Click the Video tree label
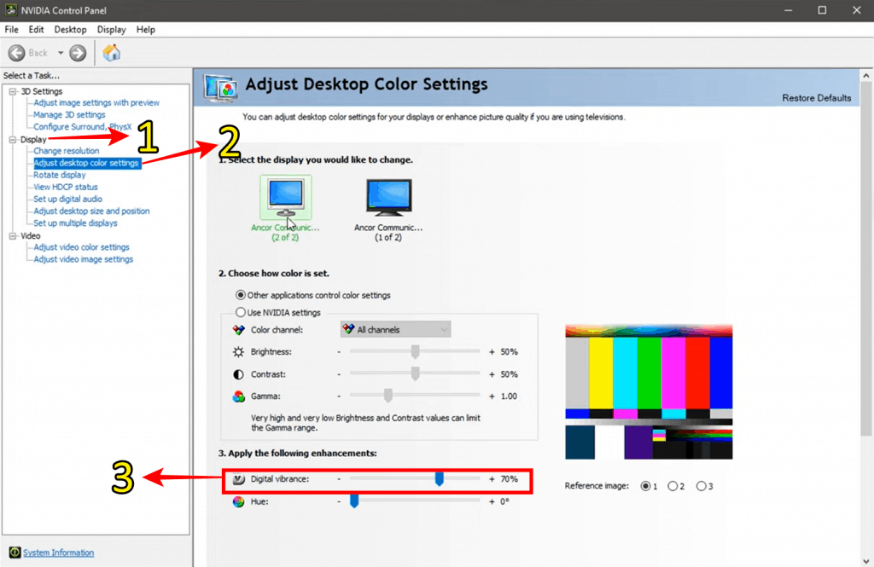This screenshot has height=567, width=874. (x=31, y=235)
